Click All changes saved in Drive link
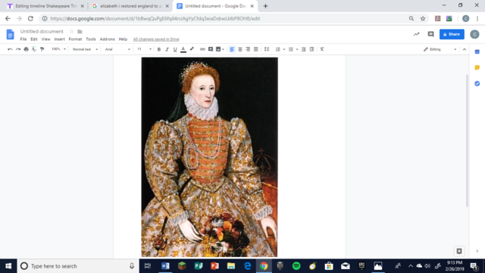The image size is (485, 273). point(156,39)
